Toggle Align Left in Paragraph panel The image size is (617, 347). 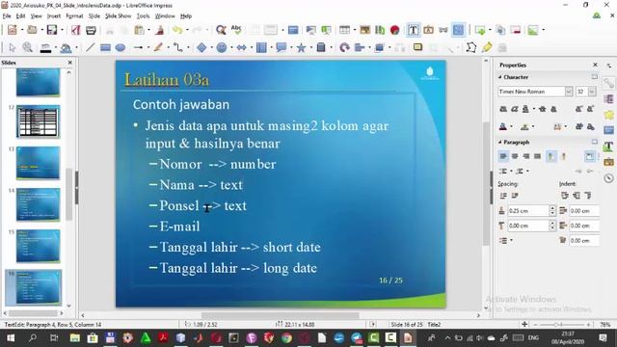503,156
